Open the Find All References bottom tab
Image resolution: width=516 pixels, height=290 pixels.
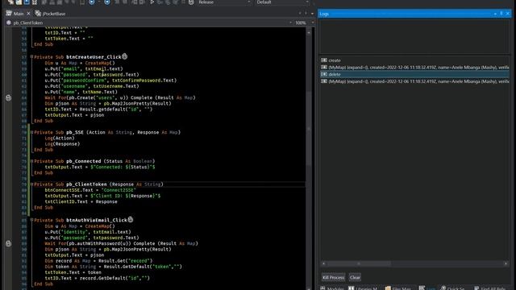(489, 288)
